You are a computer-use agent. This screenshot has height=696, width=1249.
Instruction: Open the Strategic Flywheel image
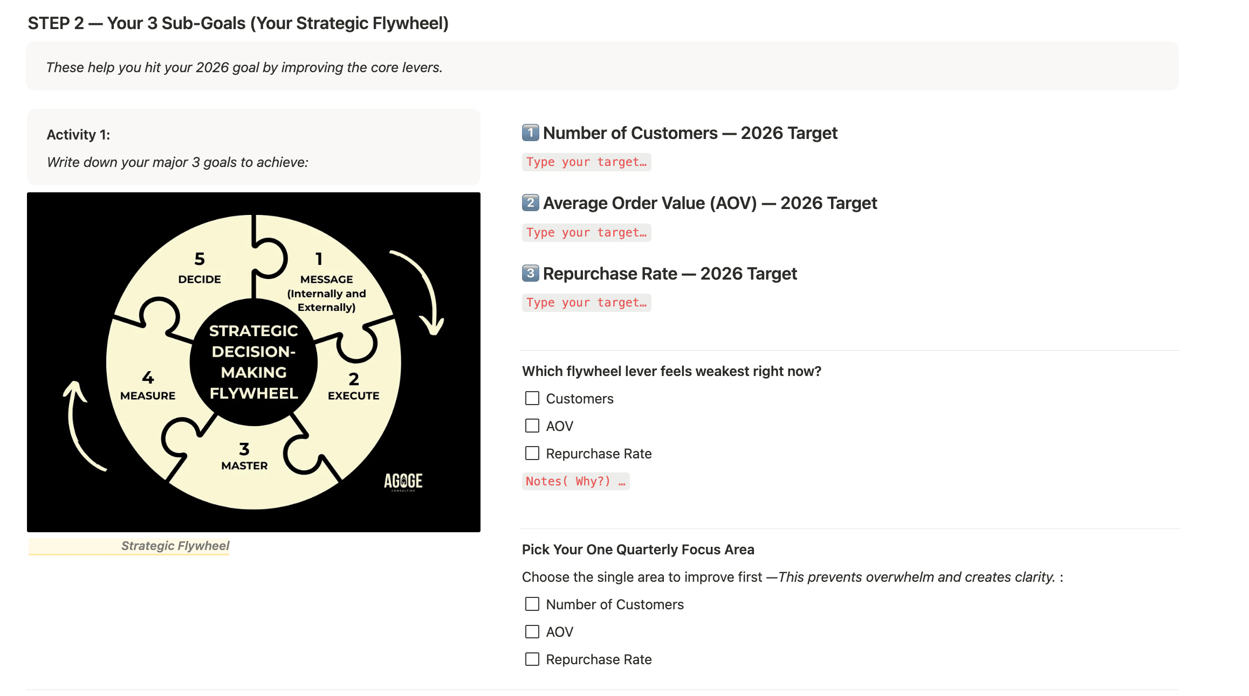[253, 362]
